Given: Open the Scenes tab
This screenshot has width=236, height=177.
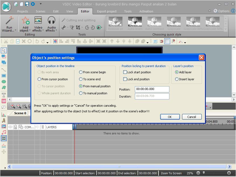Looking at the screenshot, I should (x=40, y=11).
